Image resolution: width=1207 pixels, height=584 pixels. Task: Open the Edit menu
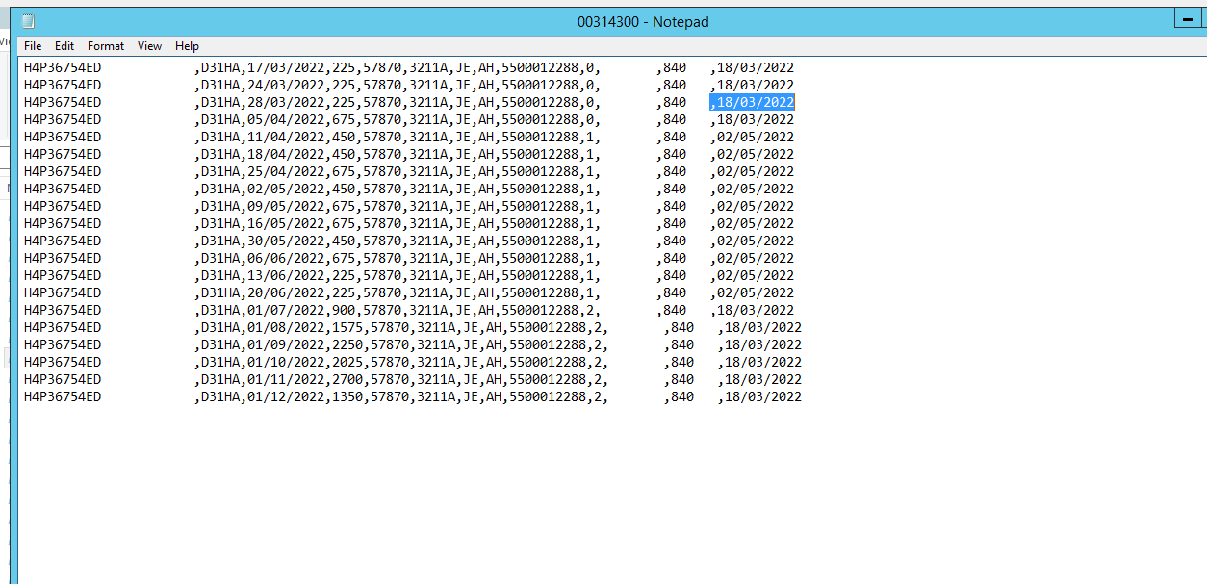tap(64, 46)
